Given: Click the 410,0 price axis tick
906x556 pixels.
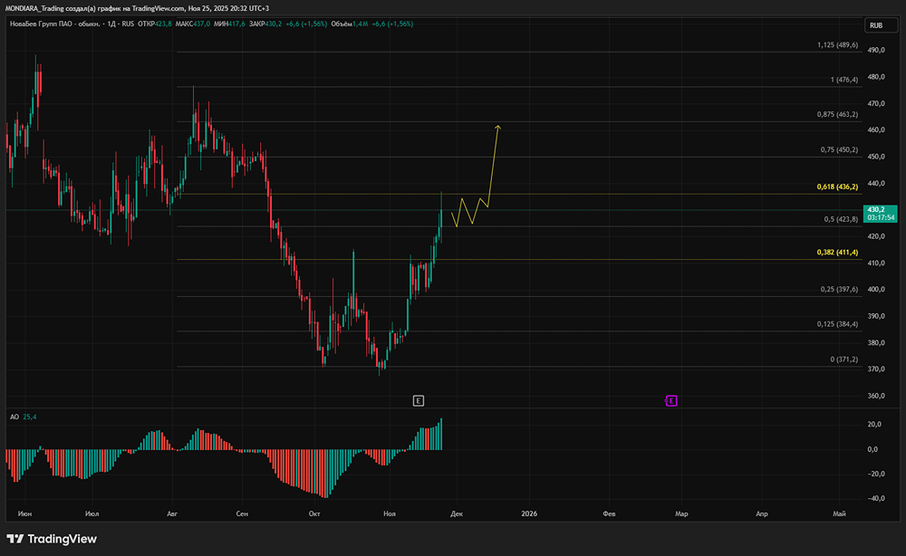Looking at the screenshot, I should coord(876,263).
